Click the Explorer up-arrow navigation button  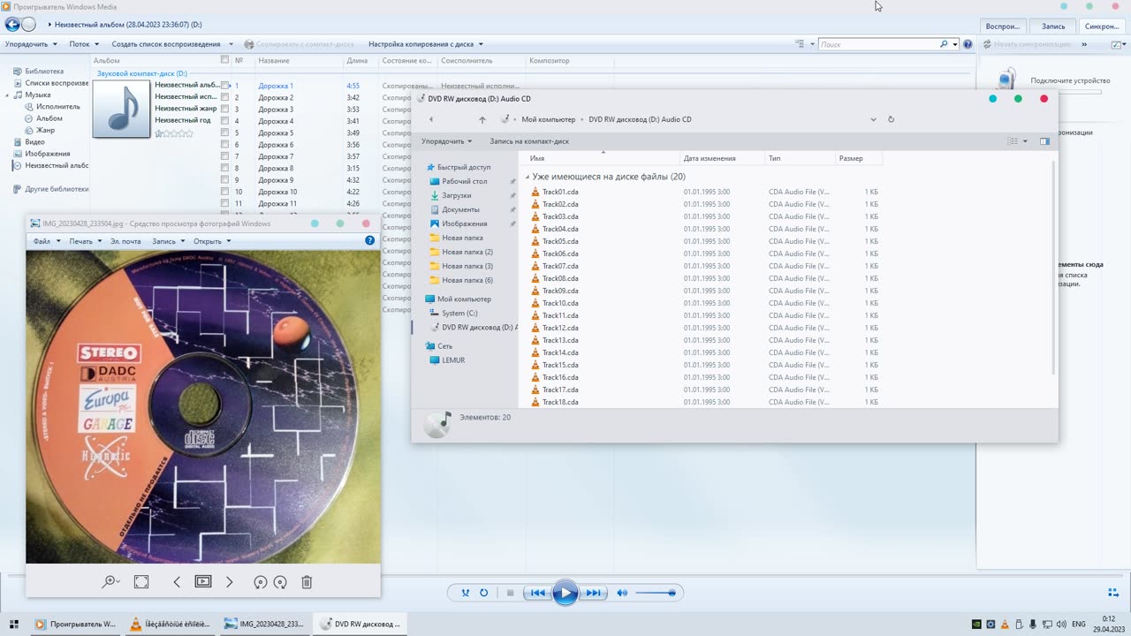point(482,119)
